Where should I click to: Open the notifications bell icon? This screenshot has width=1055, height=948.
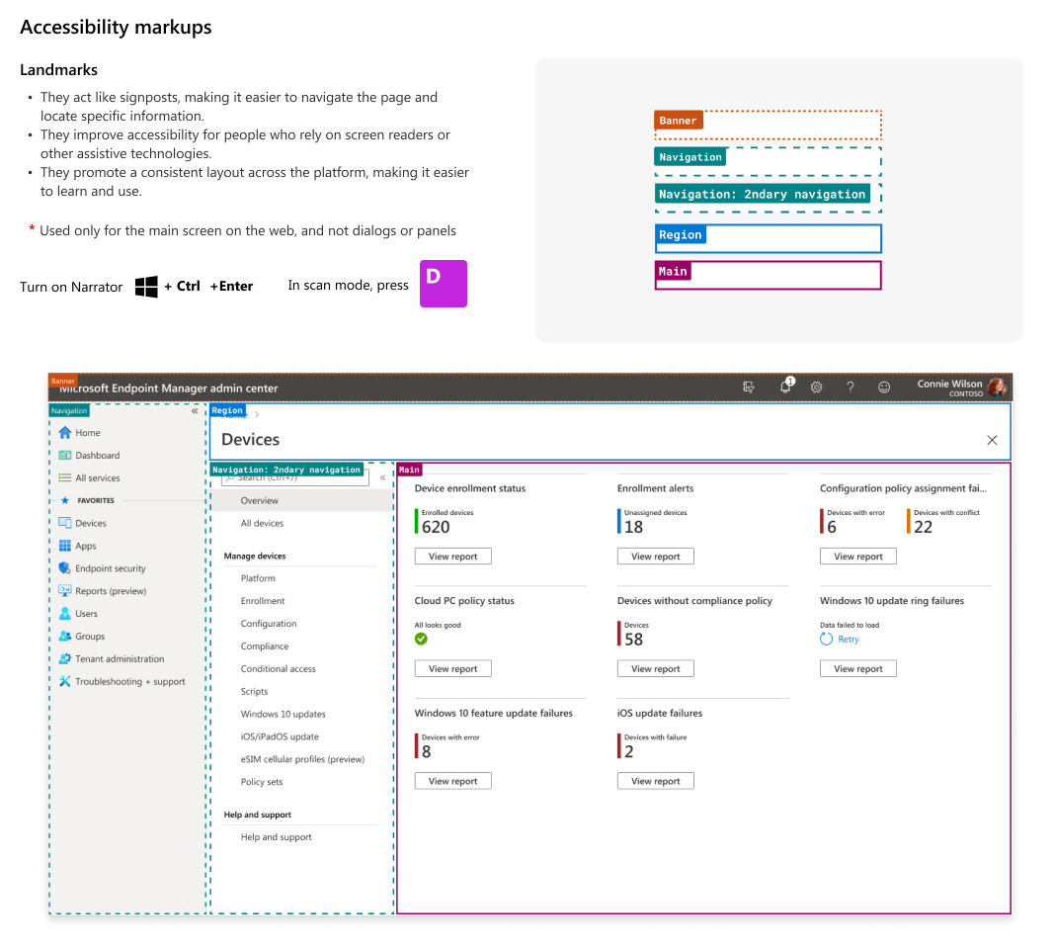coord(786,386)
